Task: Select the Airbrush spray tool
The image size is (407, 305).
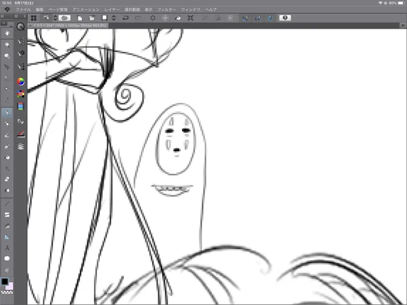Action: tap(7, 147)
